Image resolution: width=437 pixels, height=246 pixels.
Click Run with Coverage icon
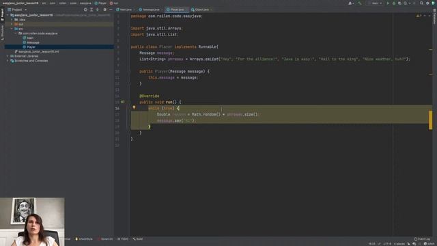399,3
